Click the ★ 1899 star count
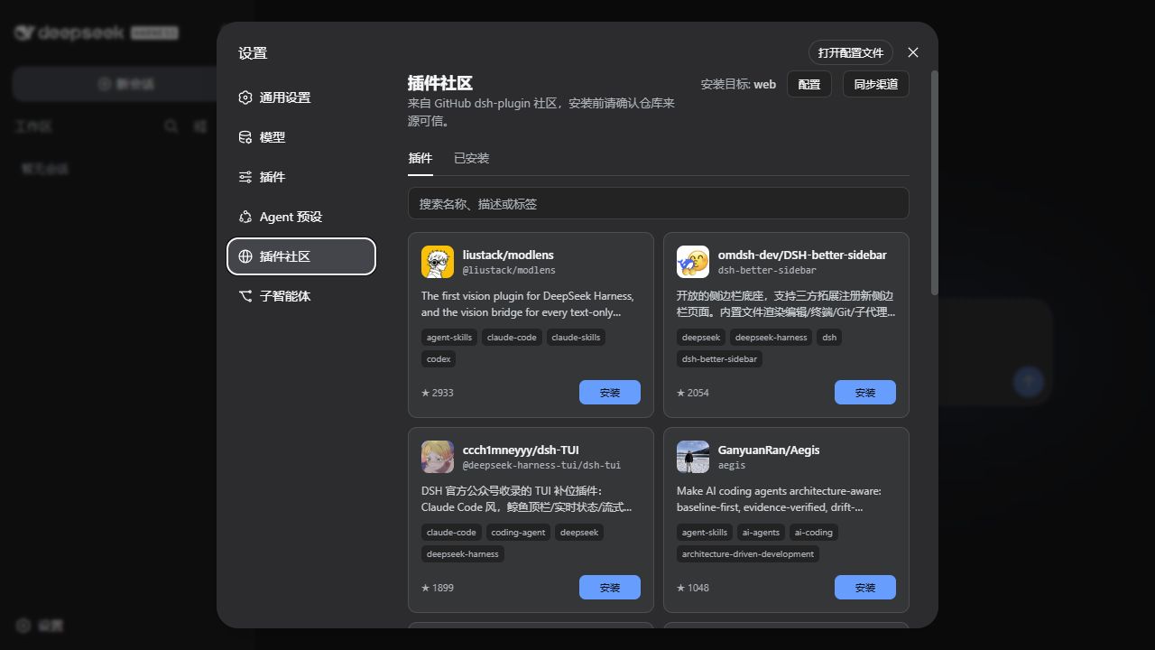The height and width of the screenshot is (650, 1155). 438,588
